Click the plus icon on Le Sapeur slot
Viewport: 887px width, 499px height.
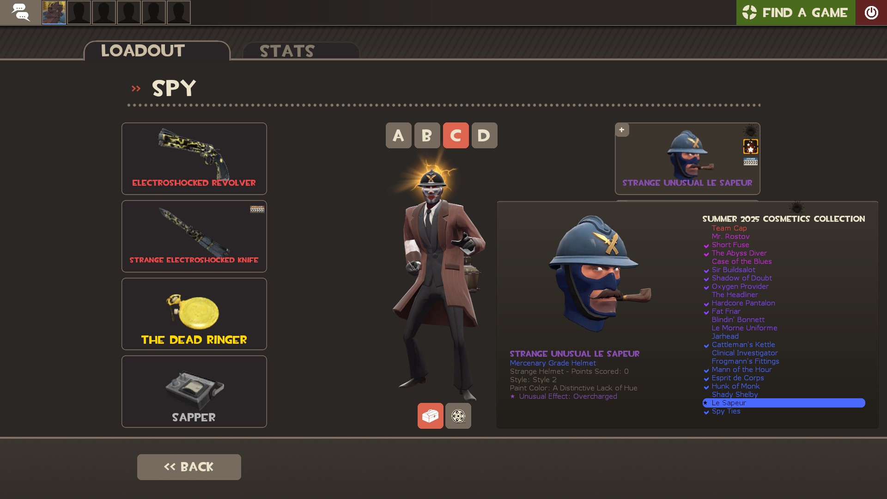(622, 130)
